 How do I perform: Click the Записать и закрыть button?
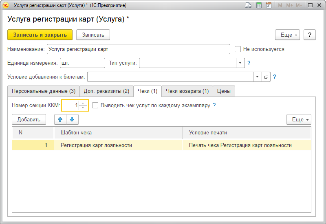tap(40, 35)
